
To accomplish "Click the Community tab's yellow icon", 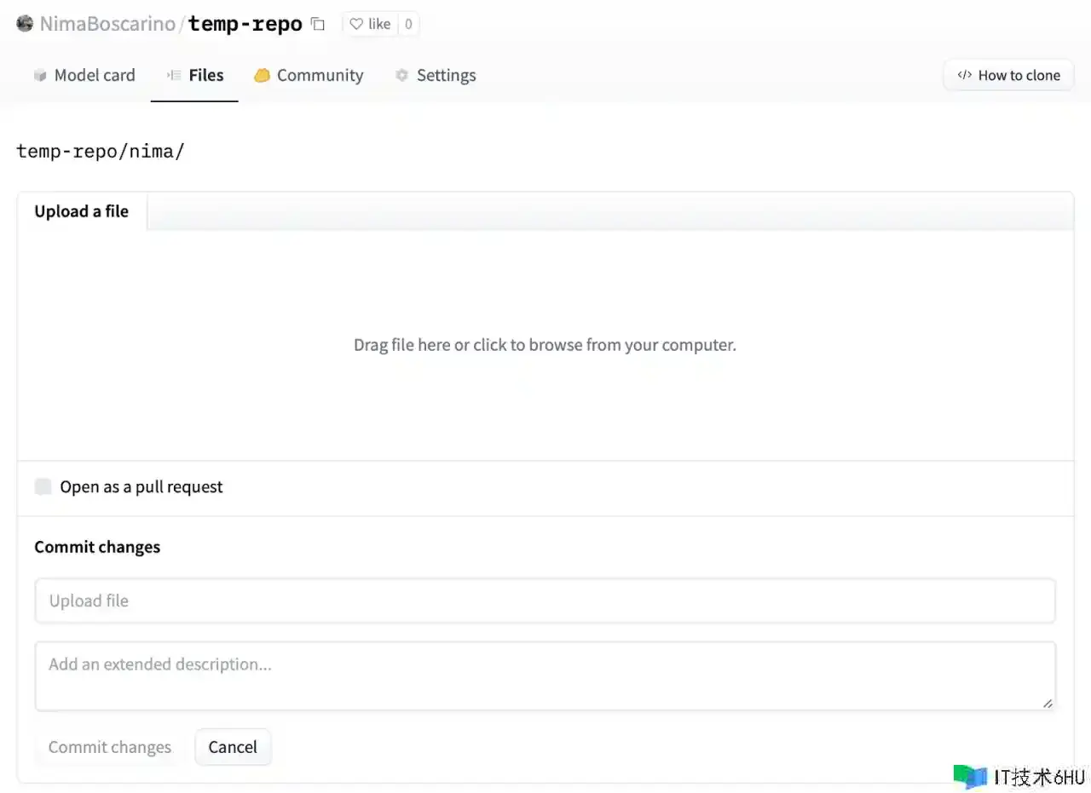I will (262, 75).
